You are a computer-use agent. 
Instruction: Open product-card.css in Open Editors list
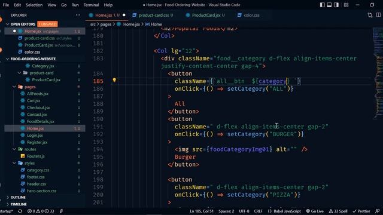pyautogui.click(x=45, y=38)
